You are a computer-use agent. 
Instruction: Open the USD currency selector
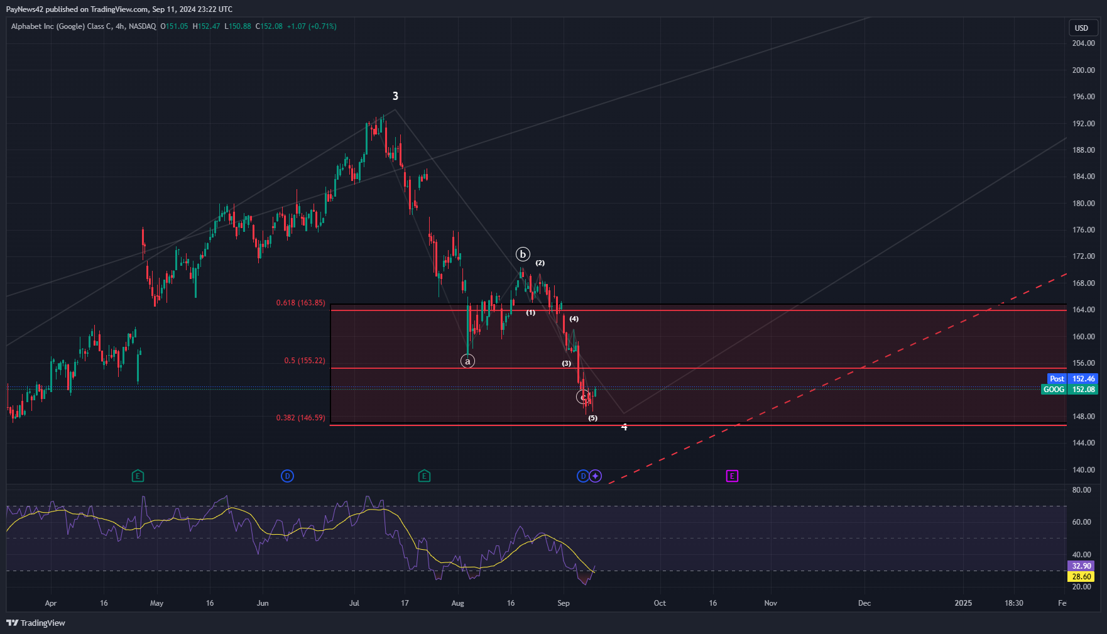pyautogui.click(x=1083, y=28)
